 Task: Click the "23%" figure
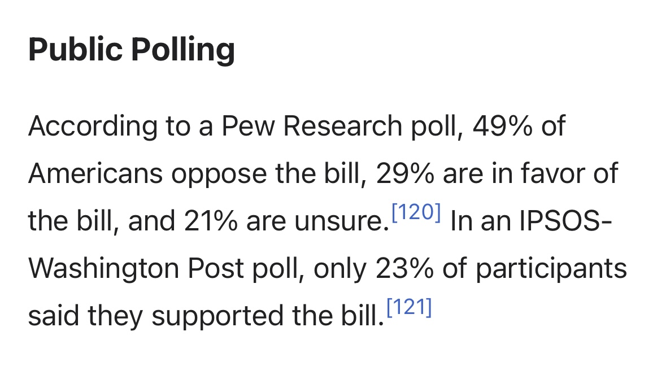point(405,268)
